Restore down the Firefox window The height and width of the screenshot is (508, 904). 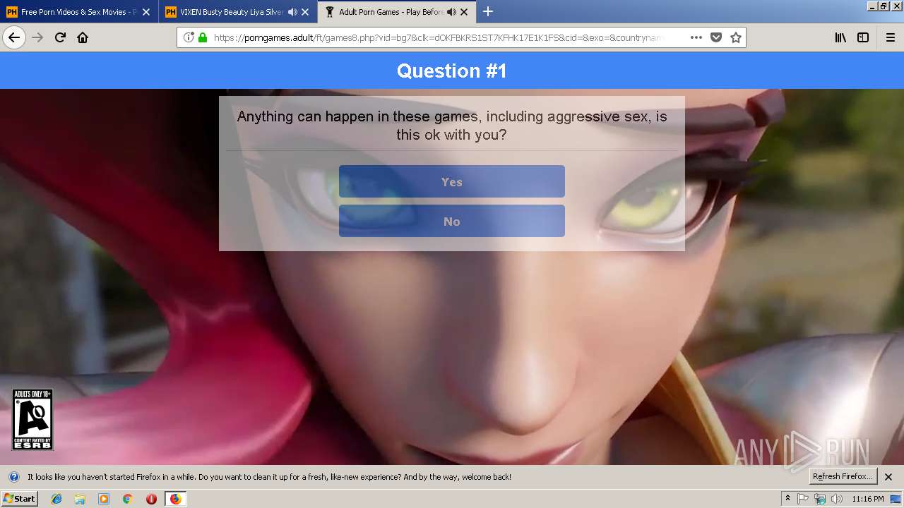point(884,6)
